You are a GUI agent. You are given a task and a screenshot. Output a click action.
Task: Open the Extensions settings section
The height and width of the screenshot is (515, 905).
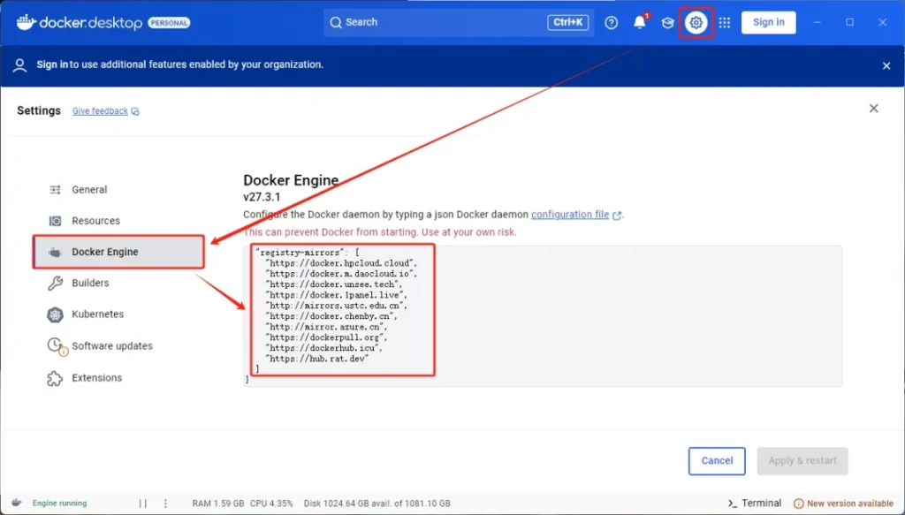[96, 378]
